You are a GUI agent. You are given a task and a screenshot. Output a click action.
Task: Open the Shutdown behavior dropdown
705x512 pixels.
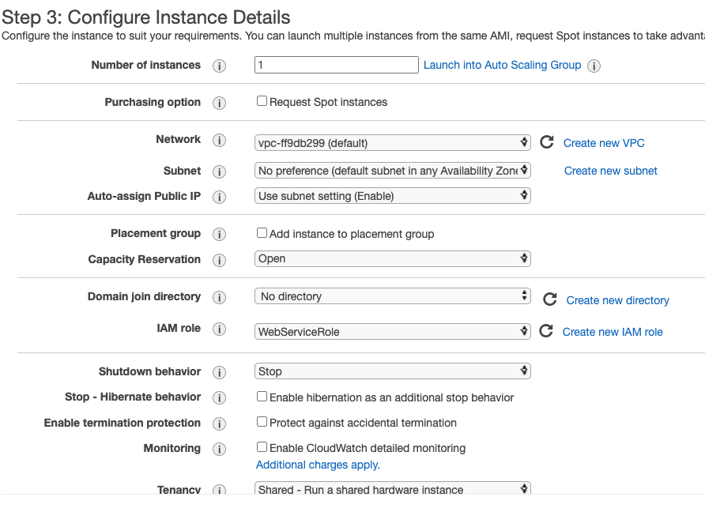(393, 371)
